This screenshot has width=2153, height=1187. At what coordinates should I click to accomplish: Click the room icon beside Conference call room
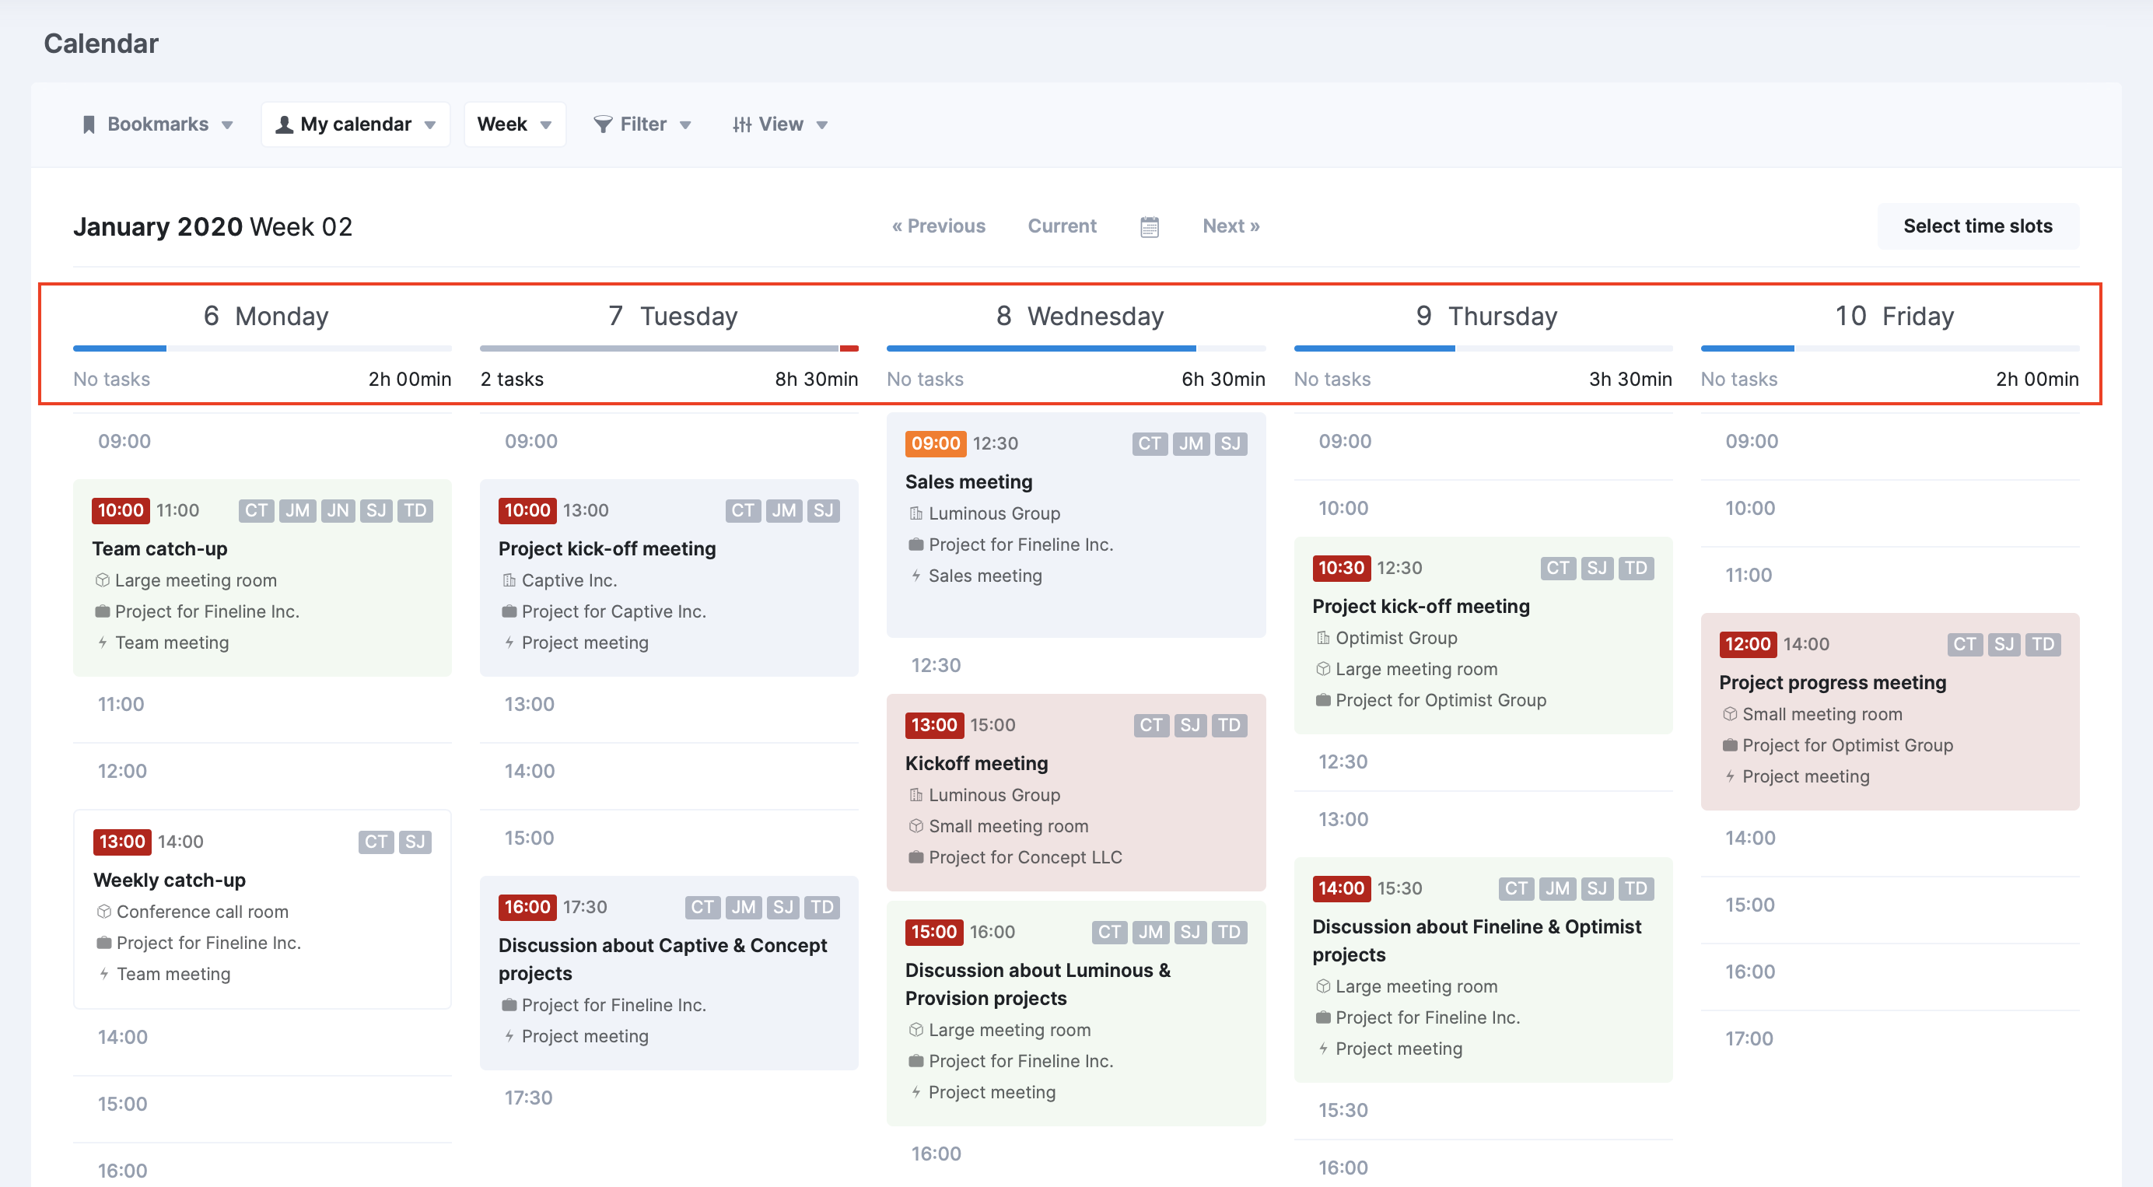click(103, 911)
